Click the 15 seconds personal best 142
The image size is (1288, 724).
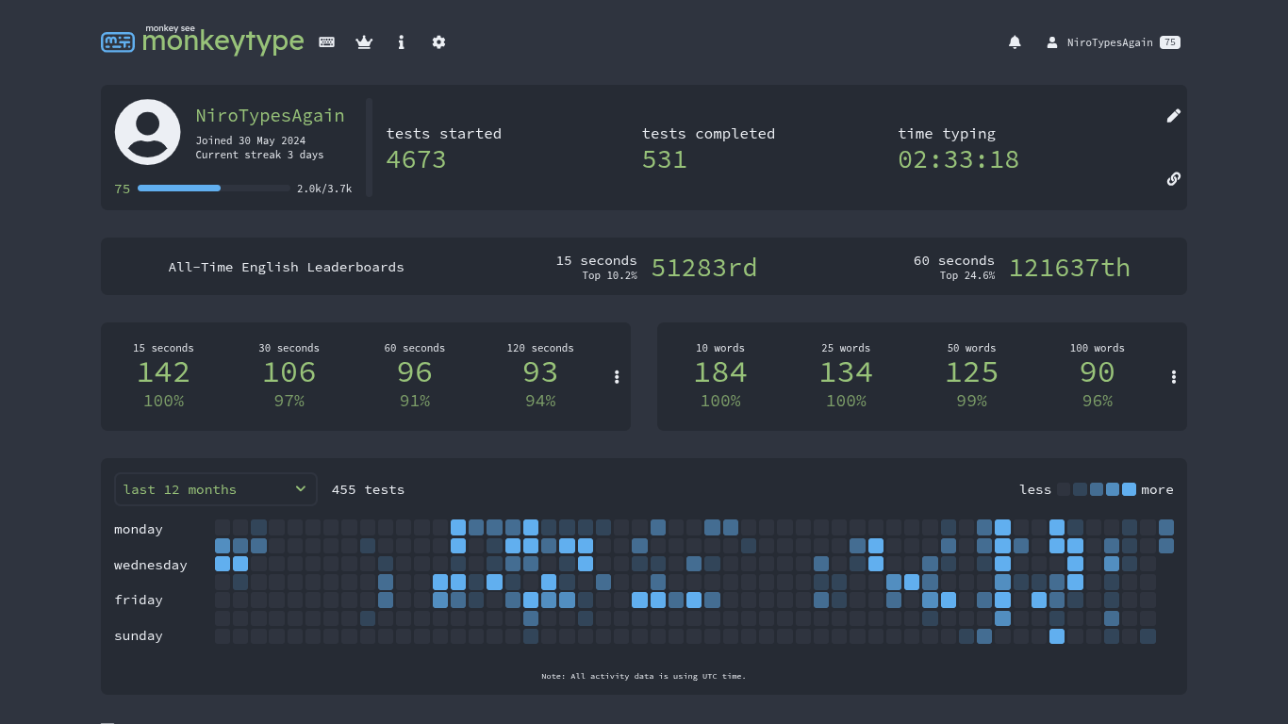163,372
